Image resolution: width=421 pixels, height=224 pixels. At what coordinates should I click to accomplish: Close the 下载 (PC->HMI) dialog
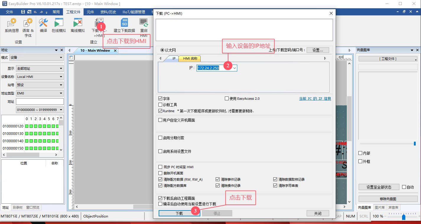[x=331, y=13]
